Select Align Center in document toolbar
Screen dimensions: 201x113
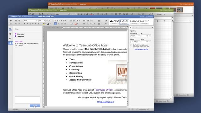click(59, 24)
